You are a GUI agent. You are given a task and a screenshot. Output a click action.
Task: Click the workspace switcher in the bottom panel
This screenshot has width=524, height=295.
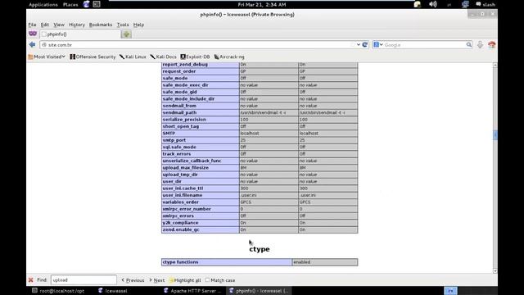pyautogui.click(x=450, y=291)
